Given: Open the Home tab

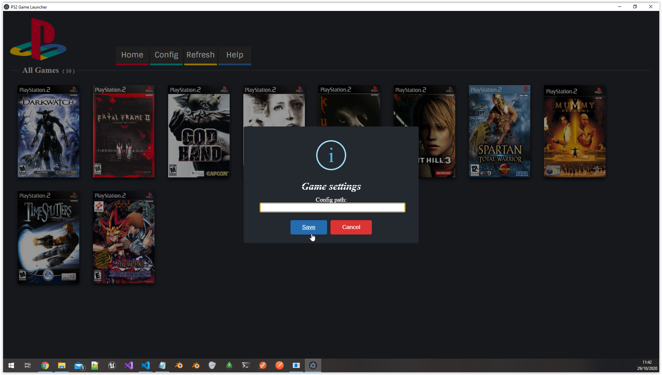Looking at the screenshot, I should (132, 55).
